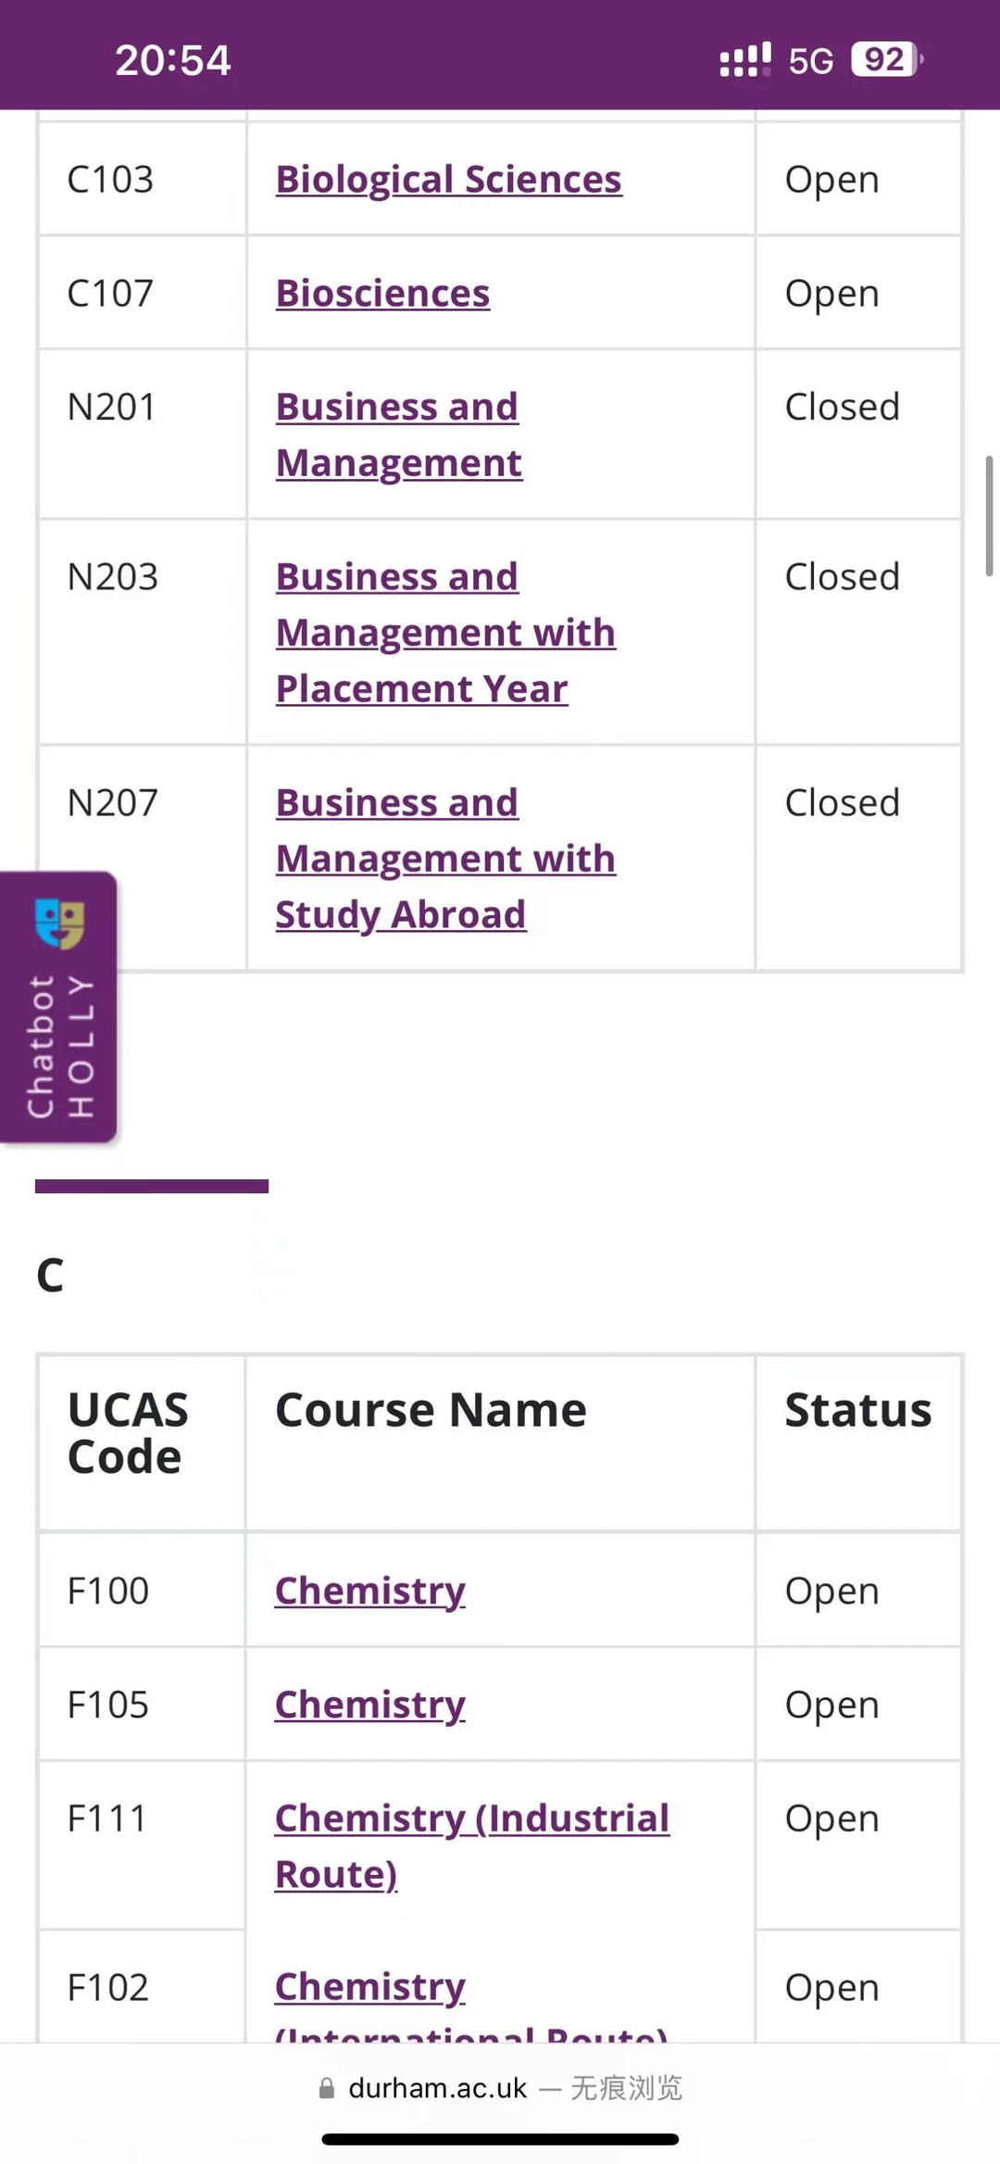Tap the durham.ac.uk address bar
Image resolution: width=1000 pixels, height=2164 pixels.
click(500, 2088)
